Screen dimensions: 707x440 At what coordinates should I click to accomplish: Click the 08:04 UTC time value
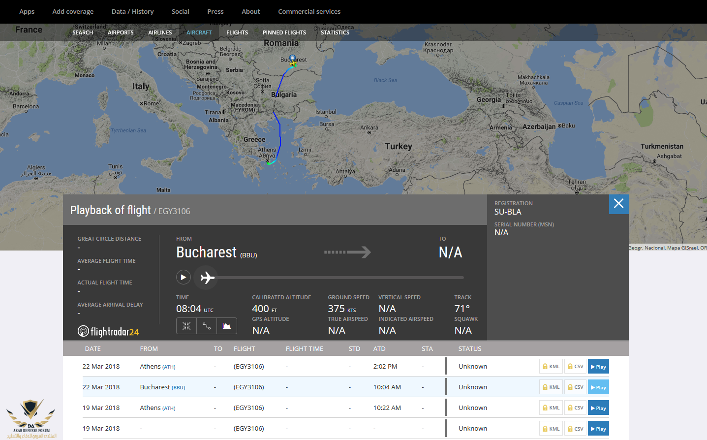tap(195, 309)
